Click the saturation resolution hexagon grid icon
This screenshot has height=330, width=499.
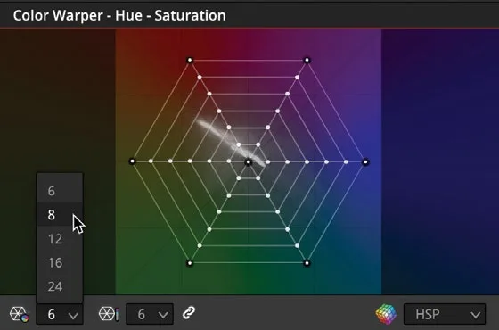click(109, 314)
